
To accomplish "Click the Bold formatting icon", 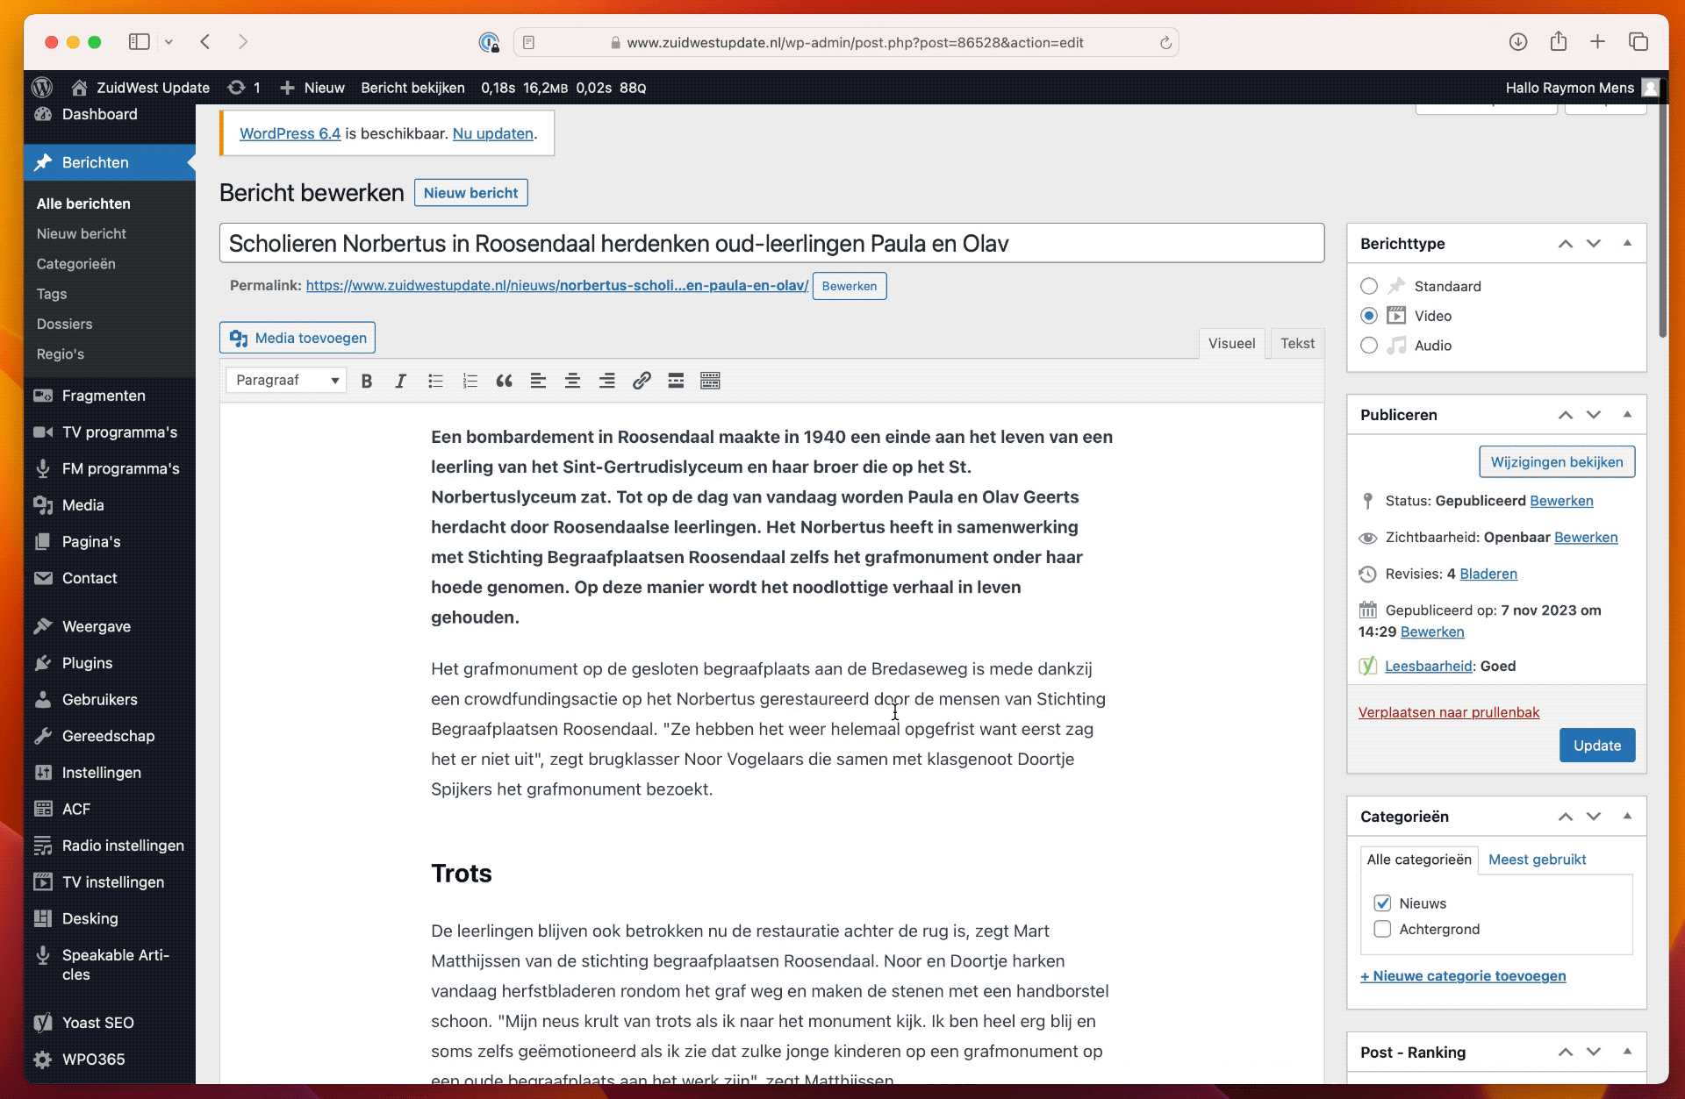I will (367, 381).
